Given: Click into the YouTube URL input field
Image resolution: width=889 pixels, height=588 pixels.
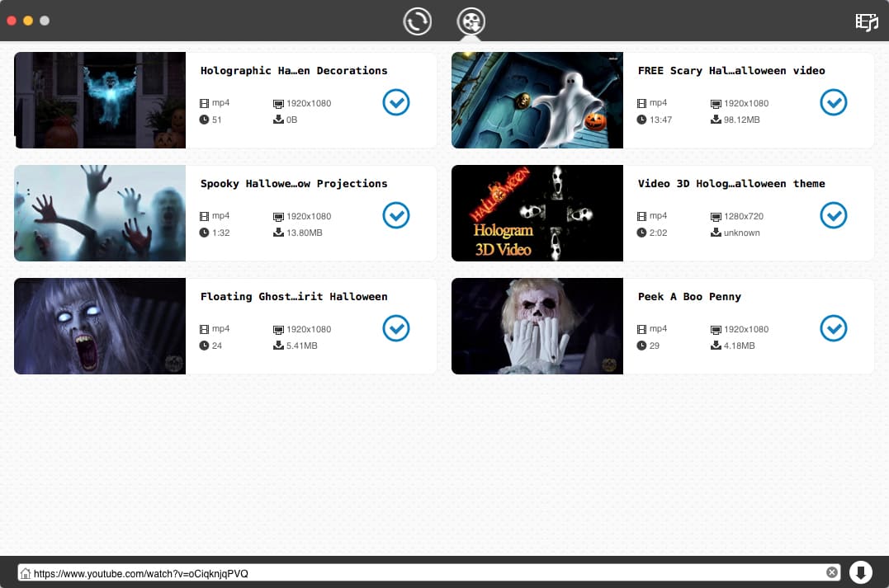Looking at the screenshot, I should [x=429, y=572].
